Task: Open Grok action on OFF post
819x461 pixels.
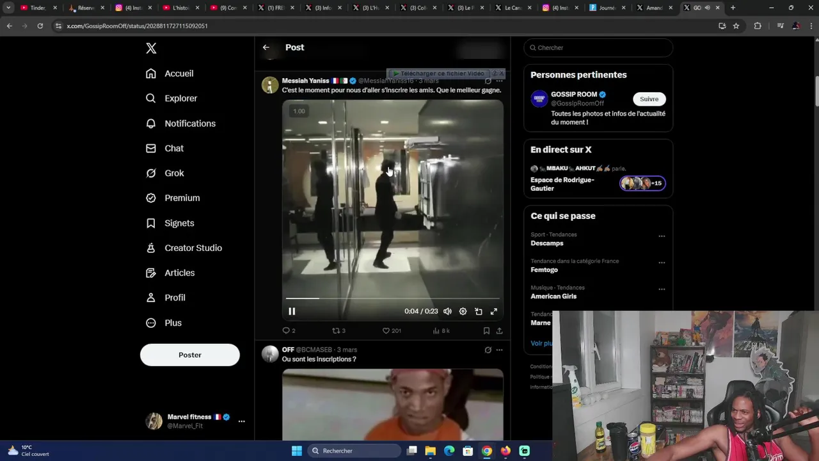Action: 488,350
